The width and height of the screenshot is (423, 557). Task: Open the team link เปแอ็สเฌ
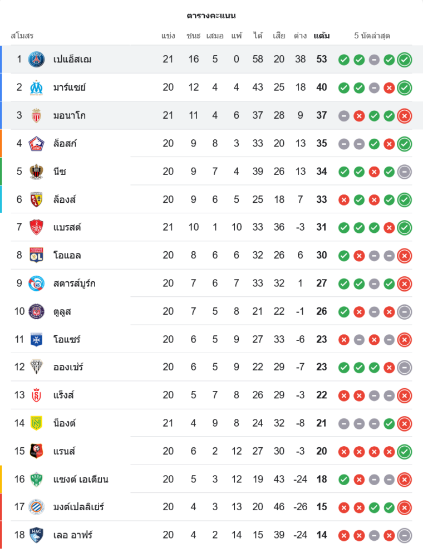[72, 59]
